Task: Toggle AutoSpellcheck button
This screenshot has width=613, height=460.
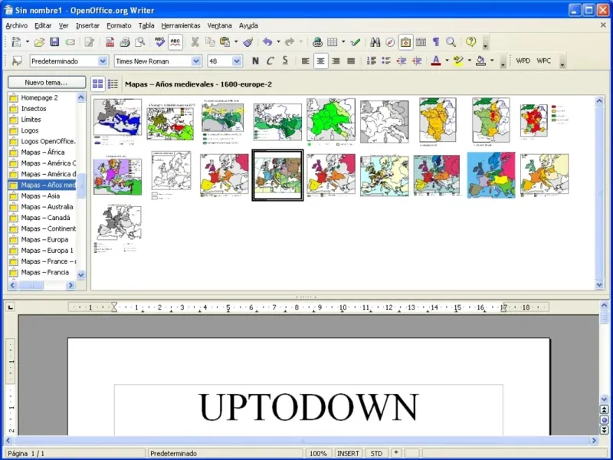Action: coord(175,42)
